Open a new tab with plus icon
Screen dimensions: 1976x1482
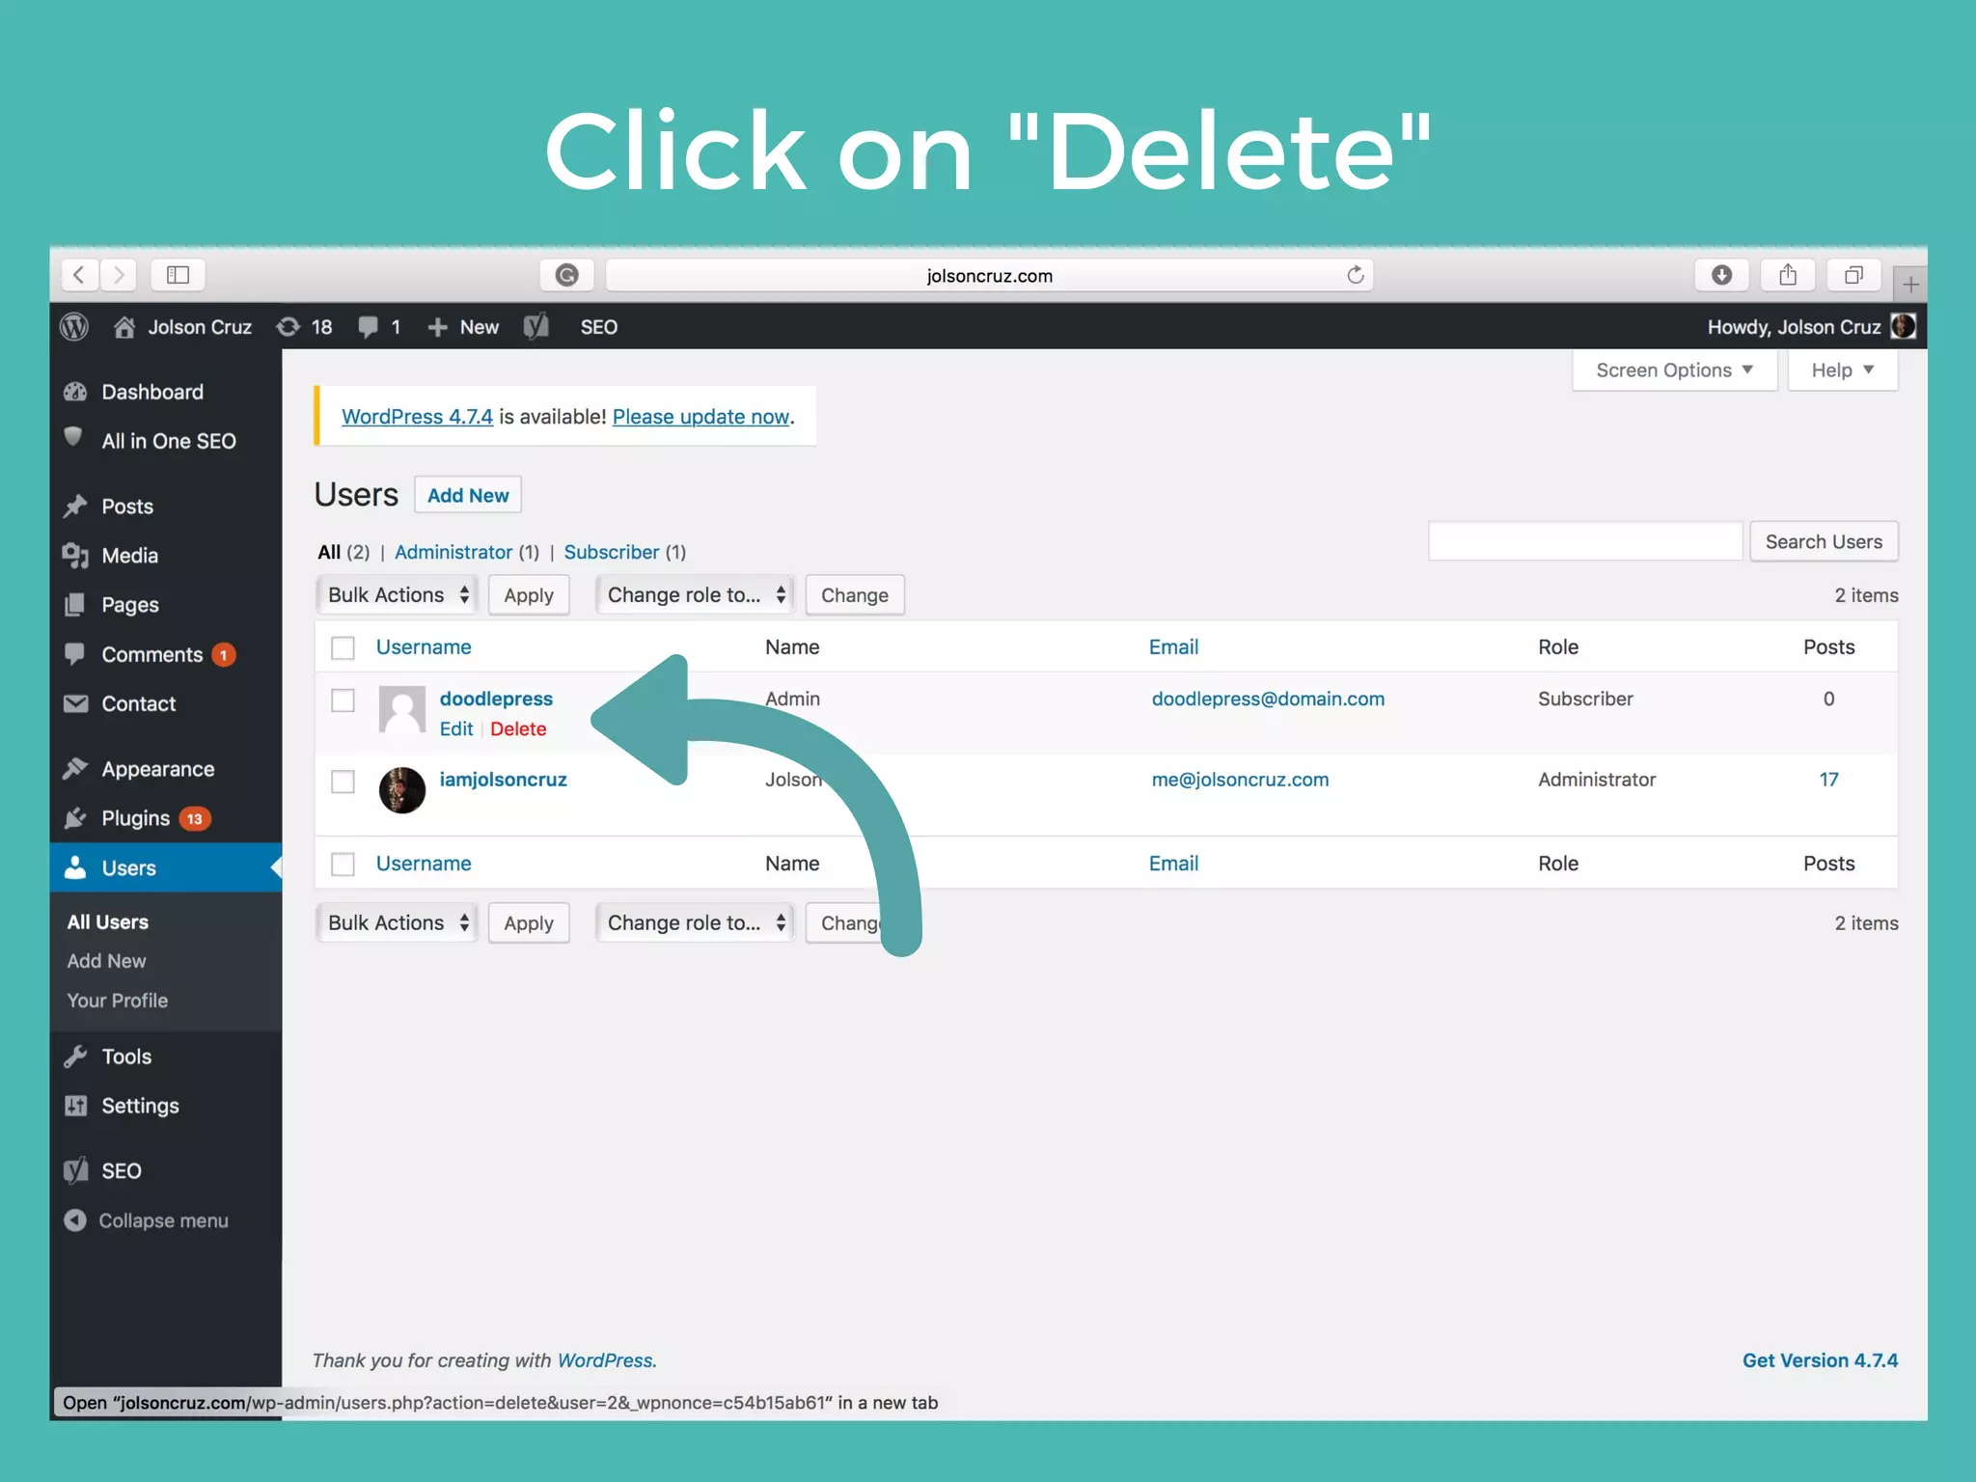tap(1910, 284)
